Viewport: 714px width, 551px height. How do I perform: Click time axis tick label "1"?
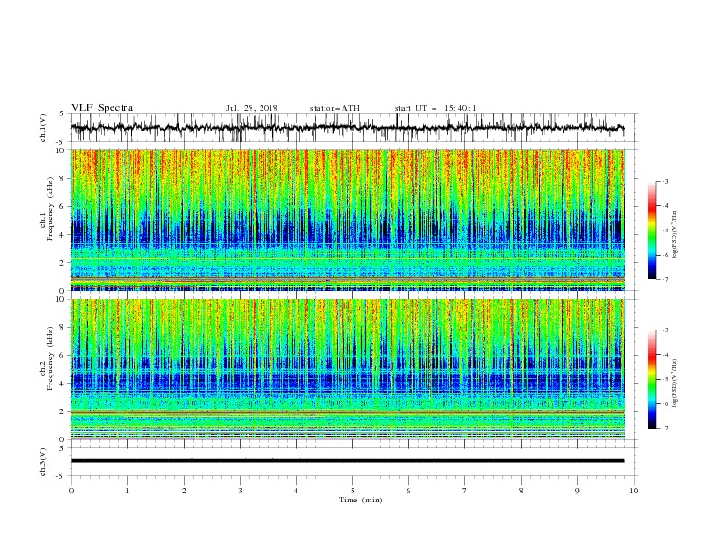(127, 491)
